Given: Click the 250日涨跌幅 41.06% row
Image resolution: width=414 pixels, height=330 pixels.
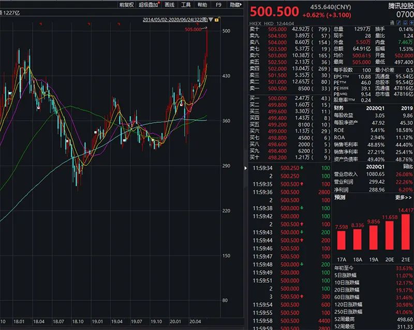Looking at the screenshot, I should (x=373, y=312).
